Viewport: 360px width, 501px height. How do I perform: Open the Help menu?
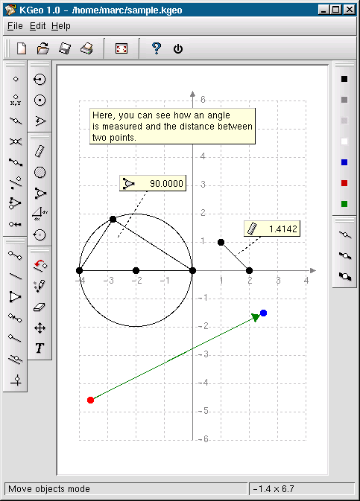tap(61, 26)
